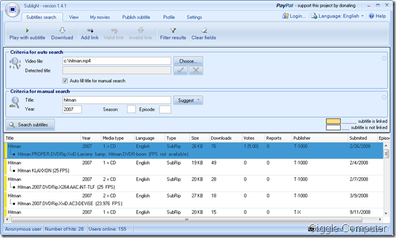This screenshot has width=396, height=238.
Task: Collapse the manual search criteria panel
Action: click(x=384, y=97)
